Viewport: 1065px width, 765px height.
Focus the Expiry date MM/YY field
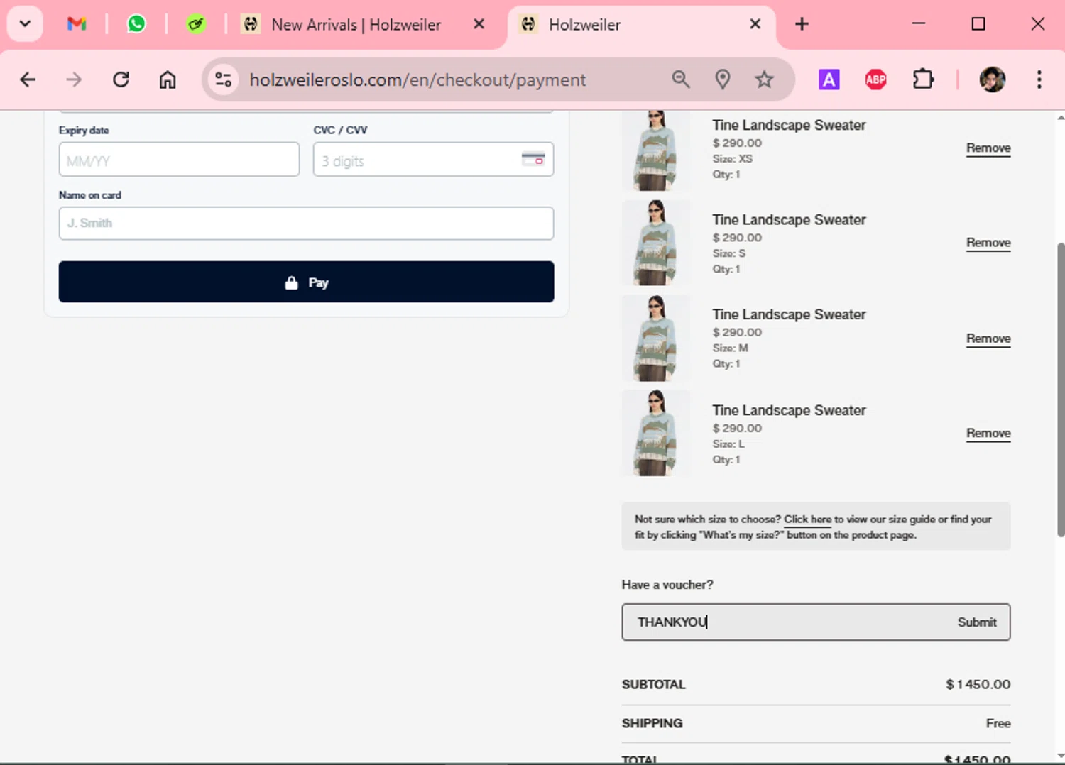coord(179,160)
